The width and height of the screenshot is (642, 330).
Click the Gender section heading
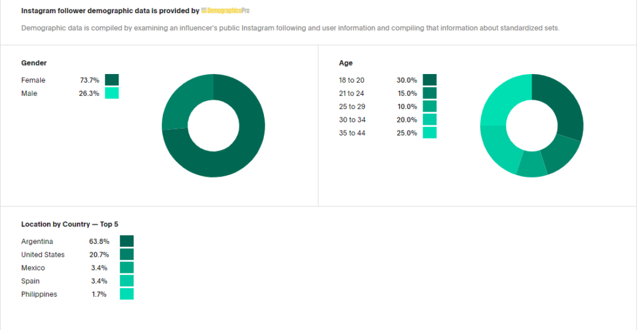[x=34, y=63]
